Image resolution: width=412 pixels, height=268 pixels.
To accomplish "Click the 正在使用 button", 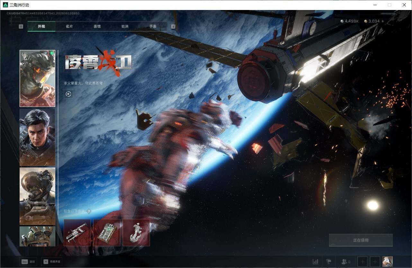I will [x=361, y=240].
